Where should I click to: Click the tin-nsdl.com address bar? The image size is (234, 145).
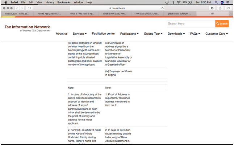pos(117,8)
